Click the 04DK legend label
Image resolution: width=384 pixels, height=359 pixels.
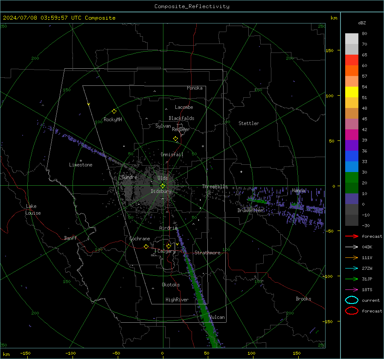click(367, 247)
